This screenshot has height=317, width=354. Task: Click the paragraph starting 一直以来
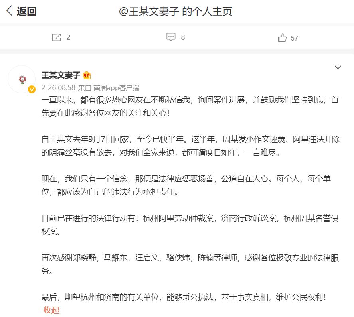[x=190, y=106]
